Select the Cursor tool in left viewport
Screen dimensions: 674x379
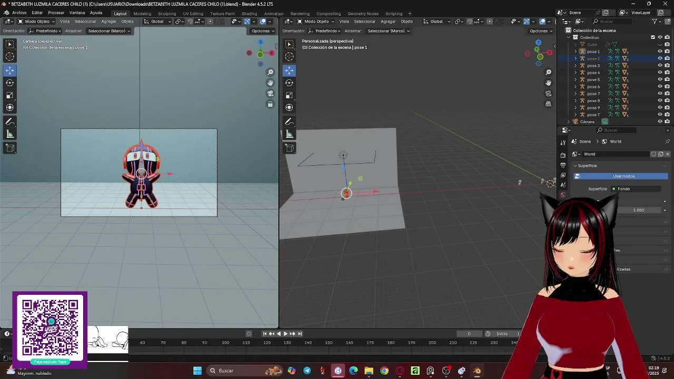[x=10, y=57]
